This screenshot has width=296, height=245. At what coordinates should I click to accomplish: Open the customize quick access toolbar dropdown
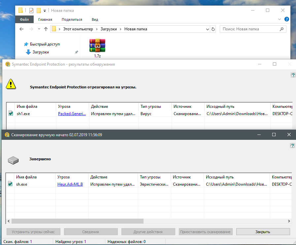pos(45,11)
